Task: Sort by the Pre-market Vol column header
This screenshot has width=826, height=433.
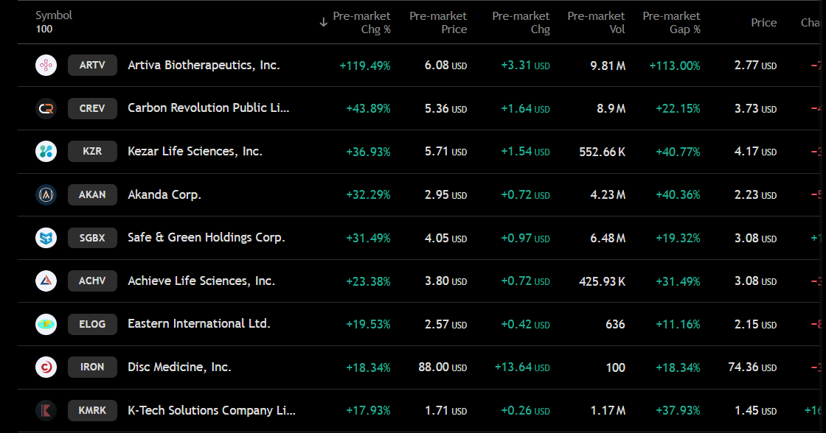Action: (596, 23)
